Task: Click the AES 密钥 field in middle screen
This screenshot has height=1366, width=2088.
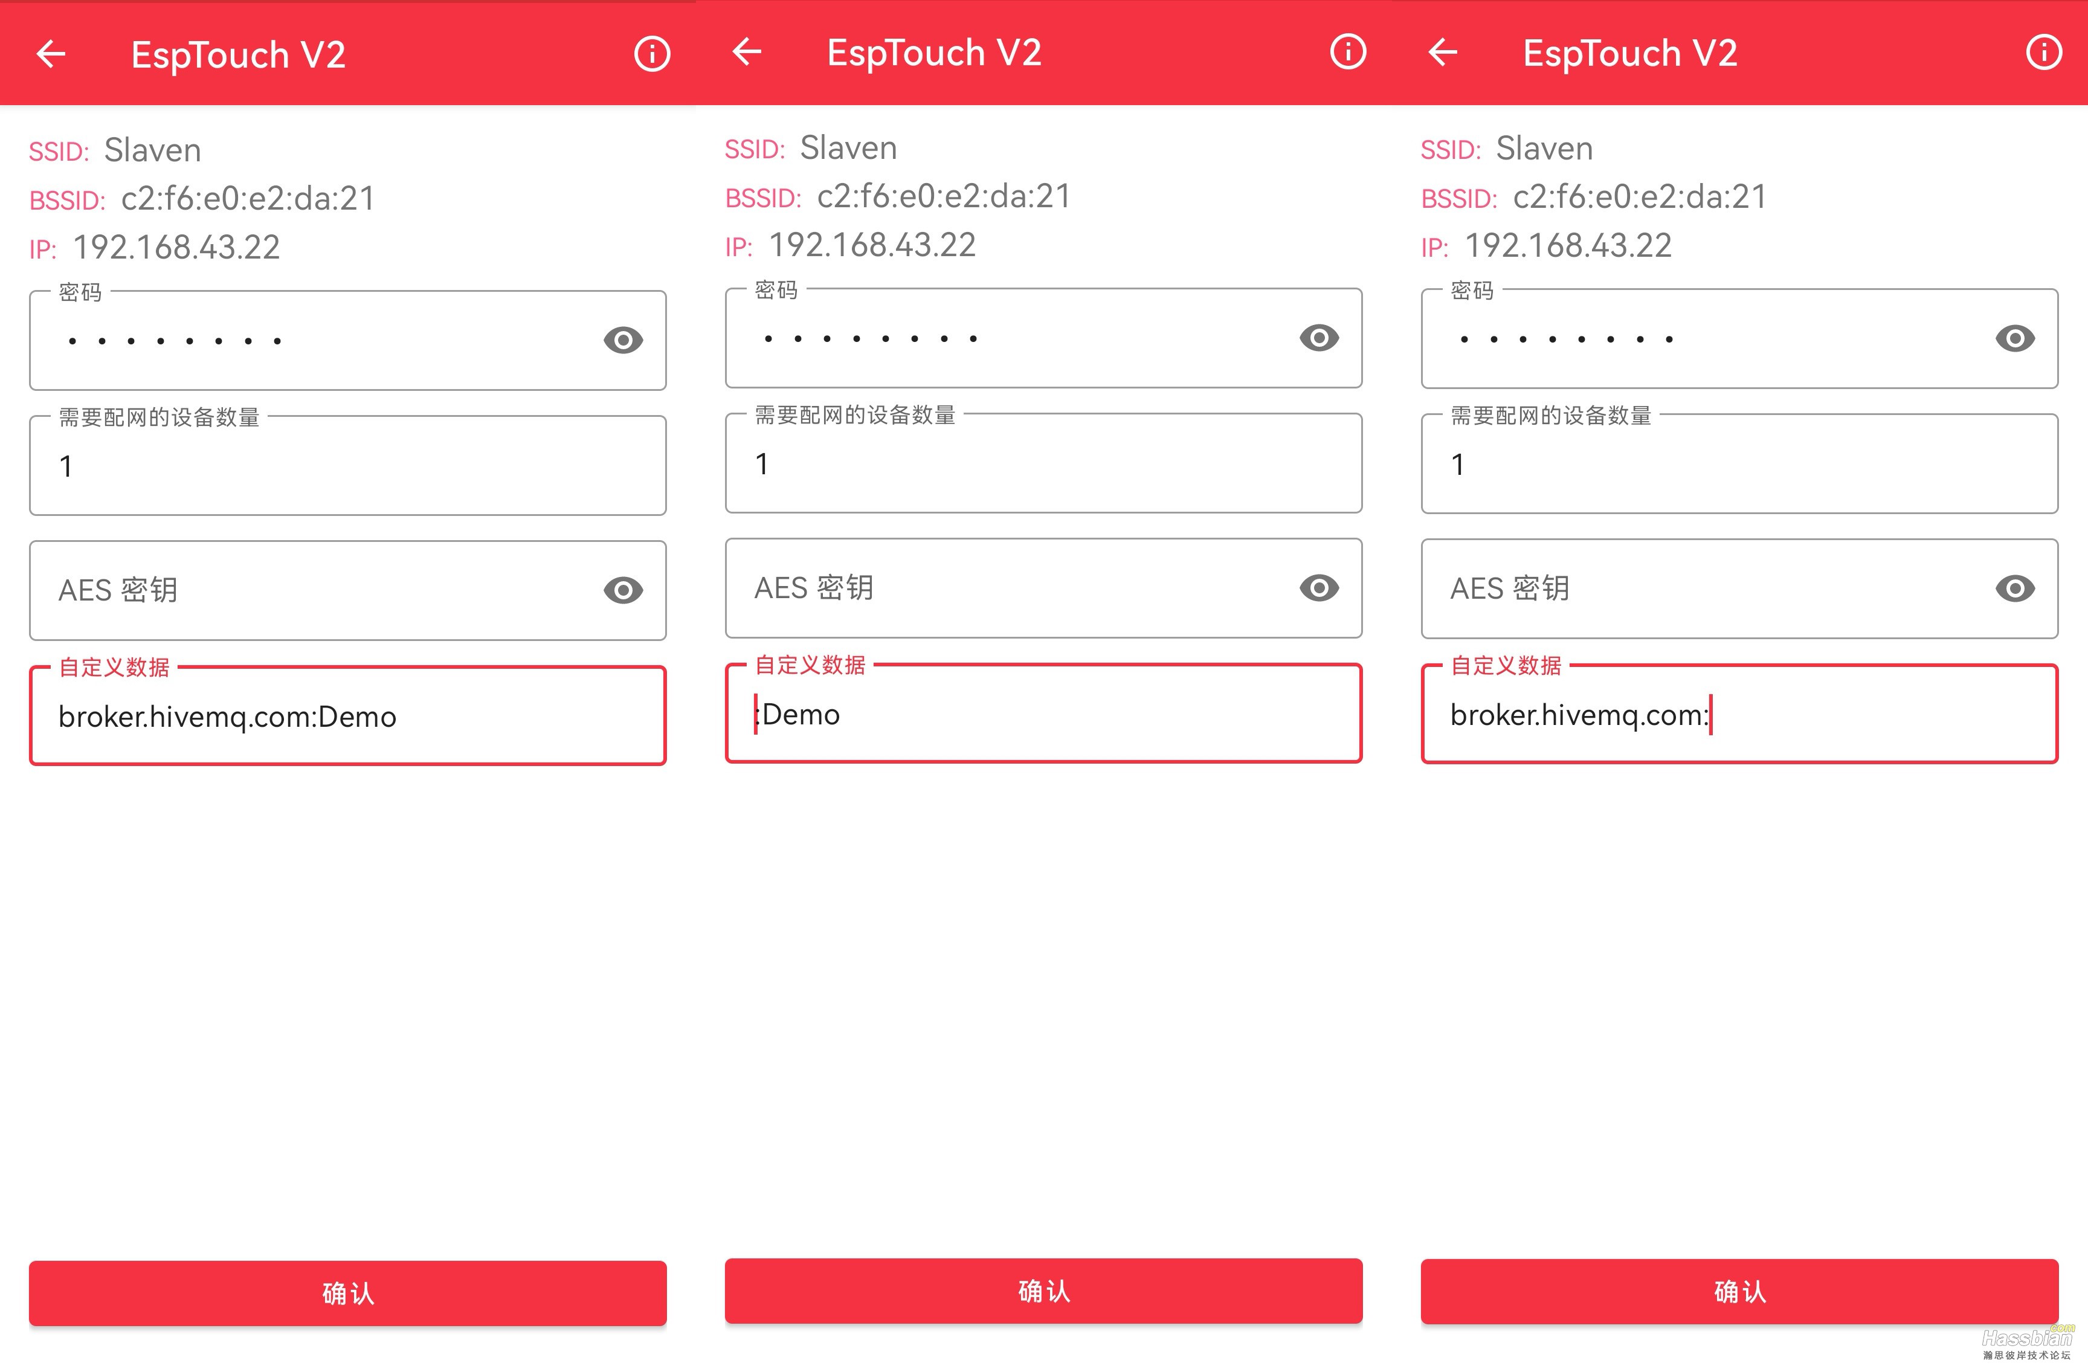Action: (1043, 588)
